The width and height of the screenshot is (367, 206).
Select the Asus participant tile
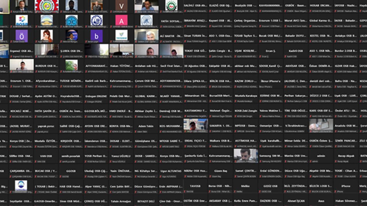pyautogui.click(x=321, y=200)
